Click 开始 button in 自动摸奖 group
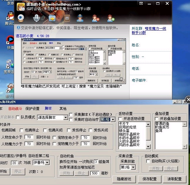 pos(156,169)
